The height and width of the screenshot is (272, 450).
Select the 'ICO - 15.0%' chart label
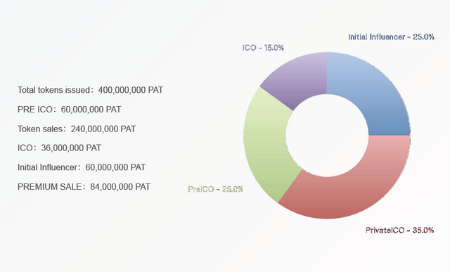pos(263,48)
